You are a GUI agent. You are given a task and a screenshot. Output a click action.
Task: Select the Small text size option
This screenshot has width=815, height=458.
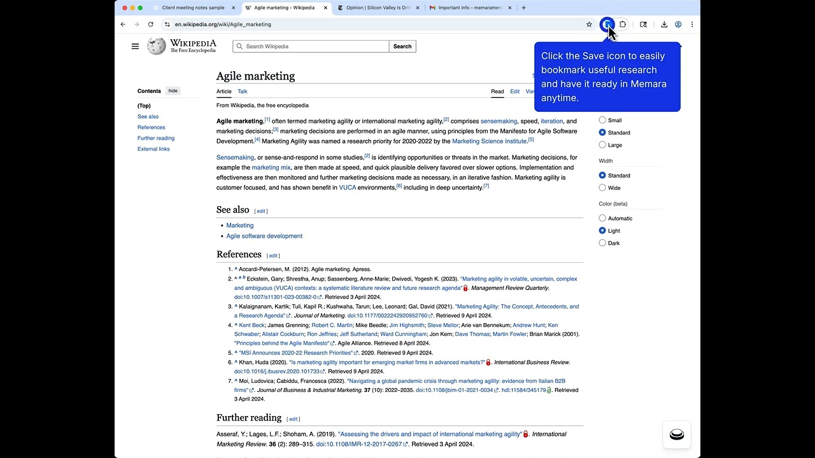[x=602, y=120]
